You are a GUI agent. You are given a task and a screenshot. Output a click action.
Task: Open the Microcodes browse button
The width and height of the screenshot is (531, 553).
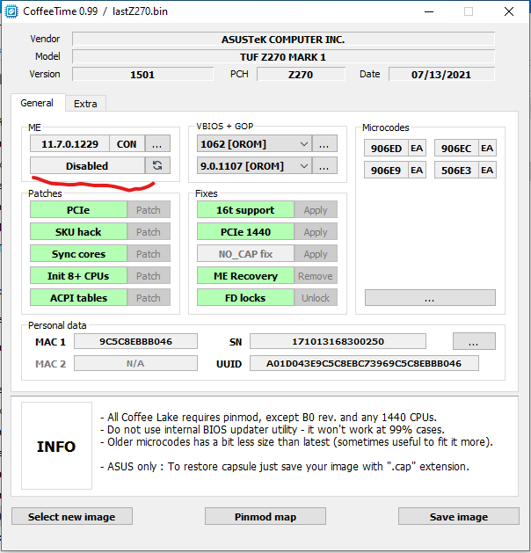coord(430,298)
